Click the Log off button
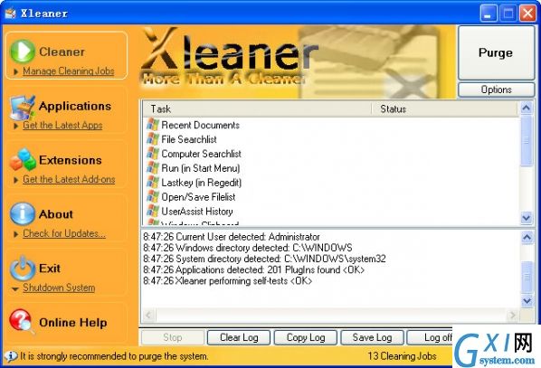The width and height of the screenshot is (541, 368). (430, 337)
